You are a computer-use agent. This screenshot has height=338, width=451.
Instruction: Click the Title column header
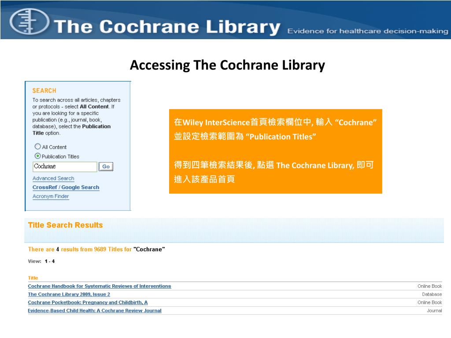pyautogui.click(x=33, y=278)
